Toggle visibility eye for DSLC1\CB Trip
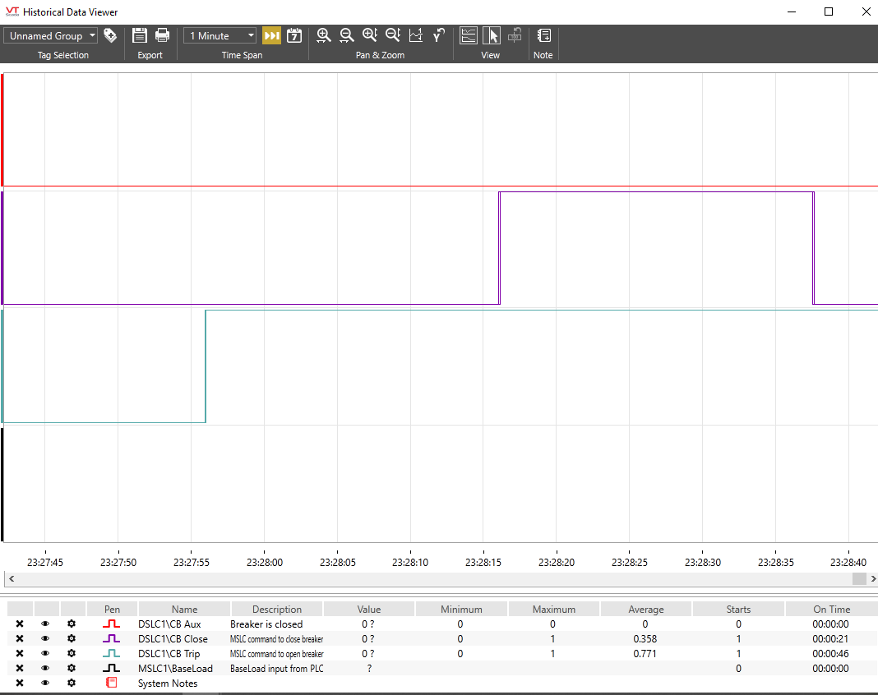The width and height of the screenshot is (878, 695). click(45, 654)
